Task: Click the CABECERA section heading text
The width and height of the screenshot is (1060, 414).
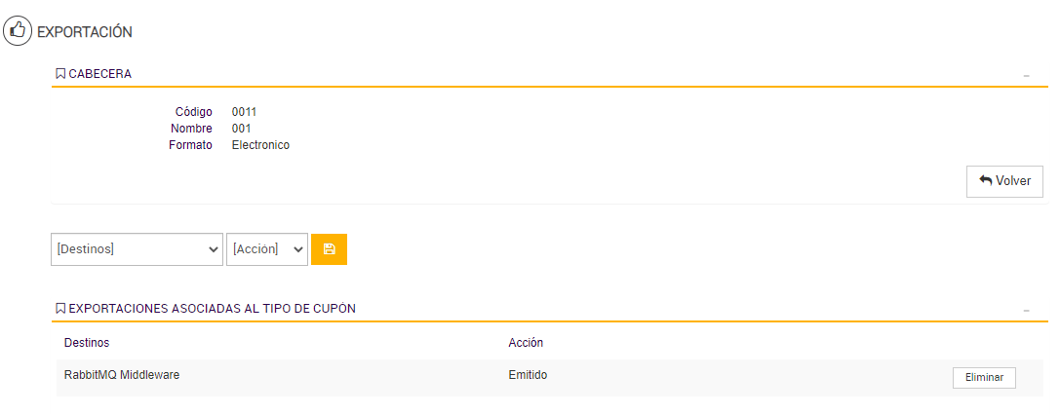Action: pos(100,74)
